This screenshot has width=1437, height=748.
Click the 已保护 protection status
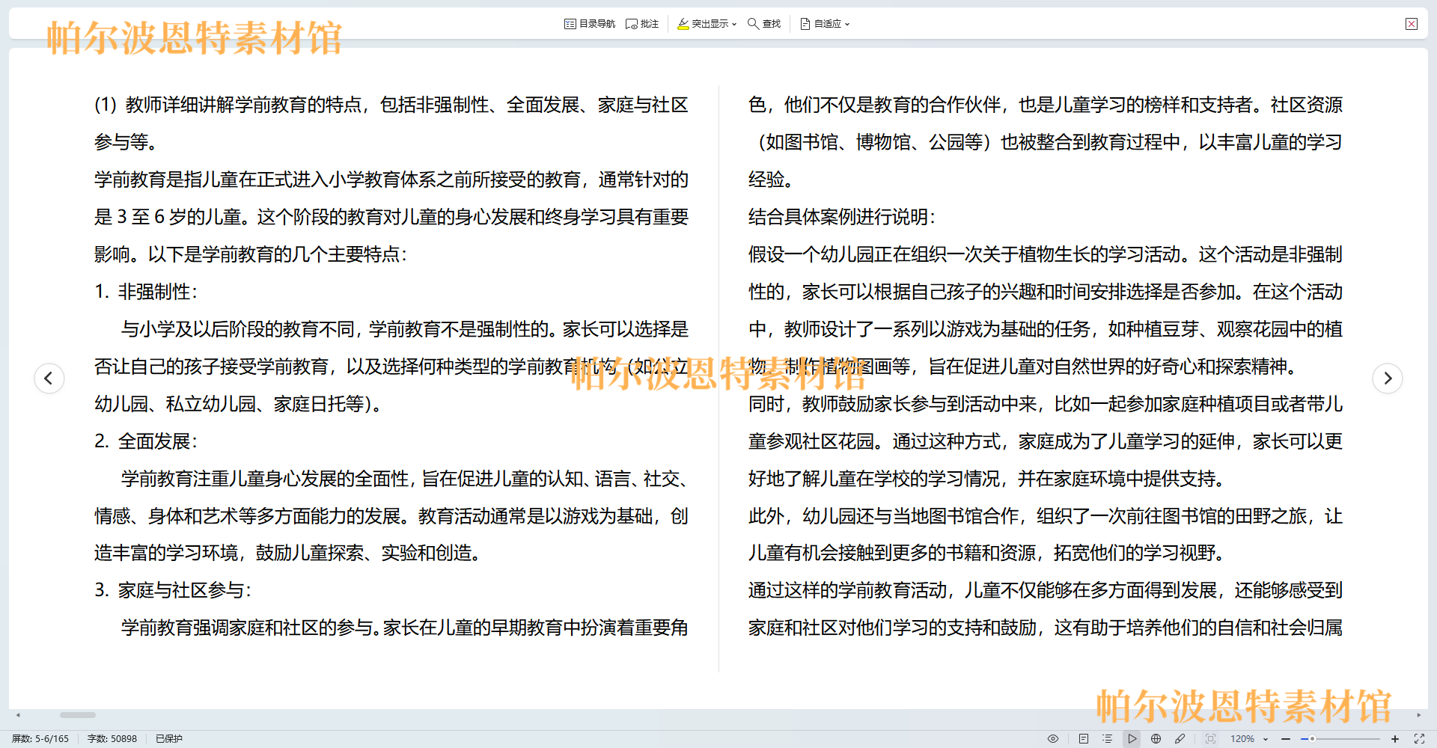169,738
